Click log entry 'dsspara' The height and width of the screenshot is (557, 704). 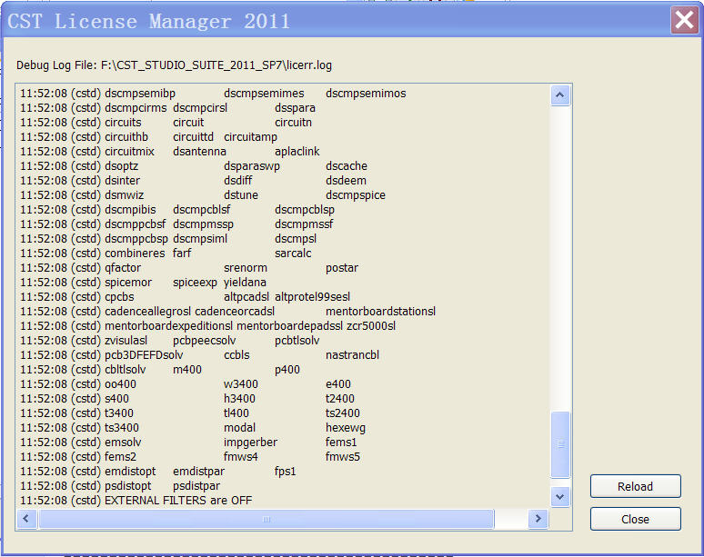295,108
